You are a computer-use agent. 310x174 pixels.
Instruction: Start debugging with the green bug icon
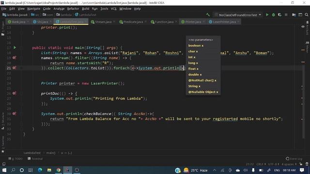pyautogui.click(x=273, y=15)
